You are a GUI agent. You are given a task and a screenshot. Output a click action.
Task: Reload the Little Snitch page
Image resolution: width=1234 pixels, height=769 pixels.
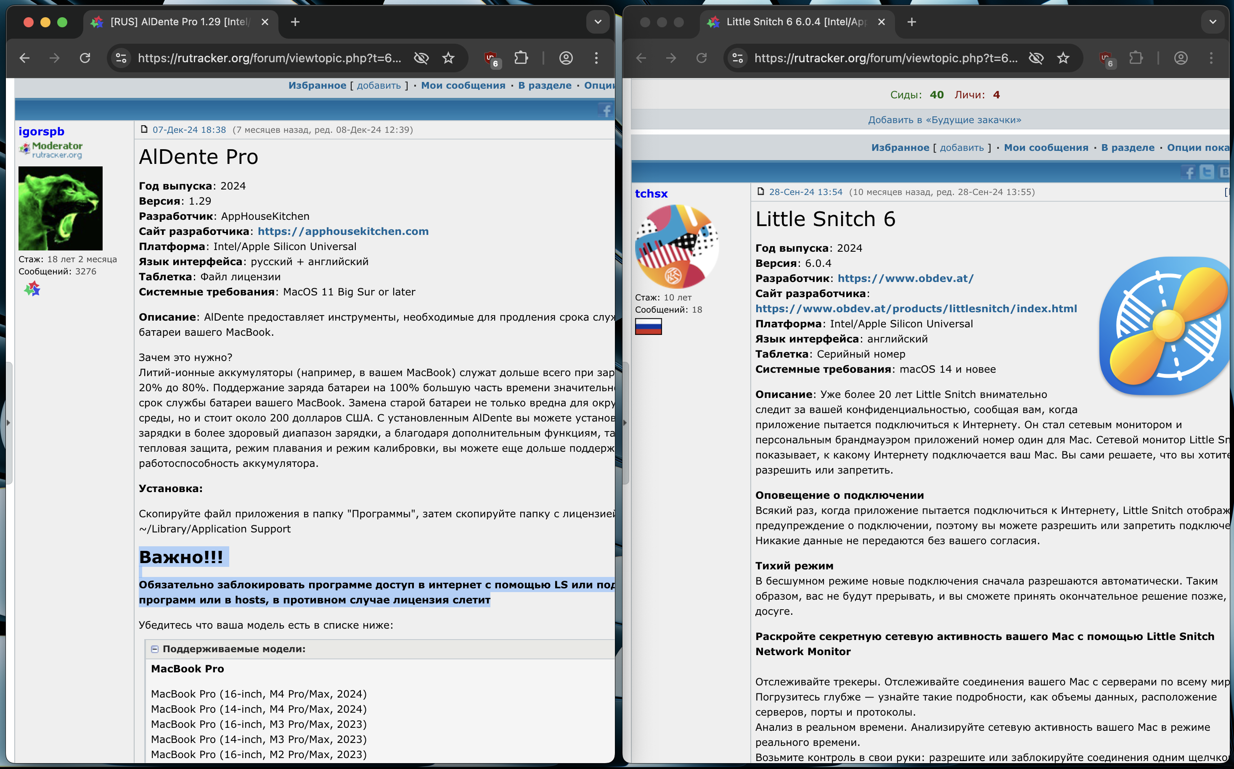pos(702,58)
